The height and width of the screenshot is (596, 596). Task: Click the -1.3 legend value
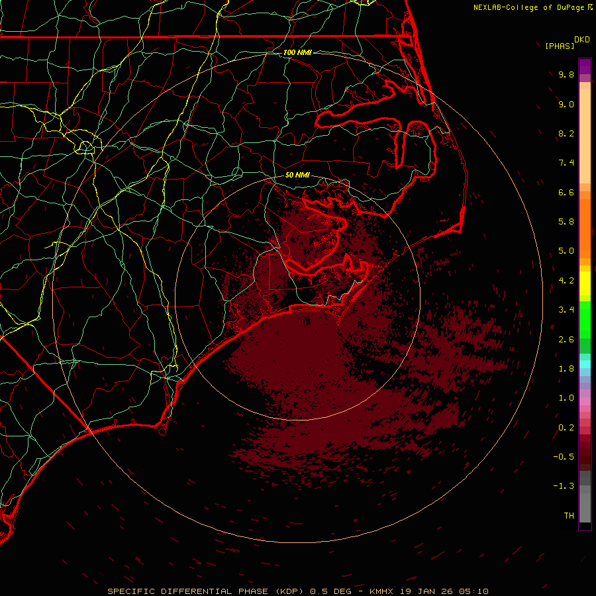(x=564, y=486)
